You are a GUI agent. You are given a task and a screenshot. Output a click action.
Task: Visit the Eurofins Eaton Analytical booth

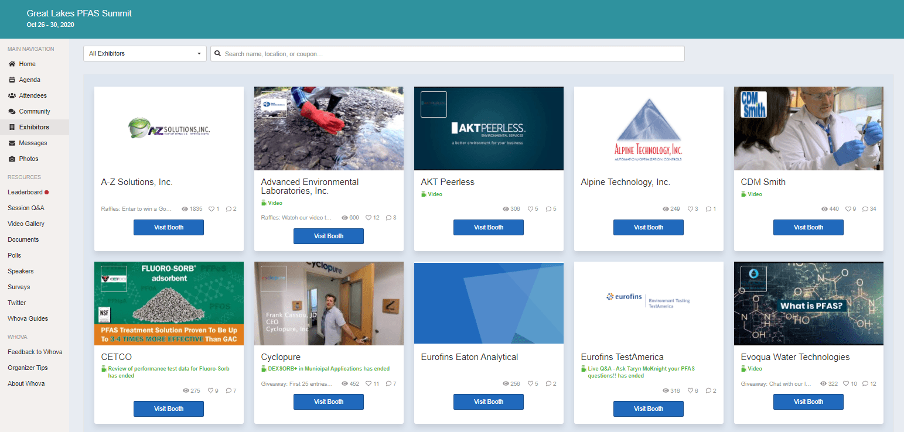[489, 402]
